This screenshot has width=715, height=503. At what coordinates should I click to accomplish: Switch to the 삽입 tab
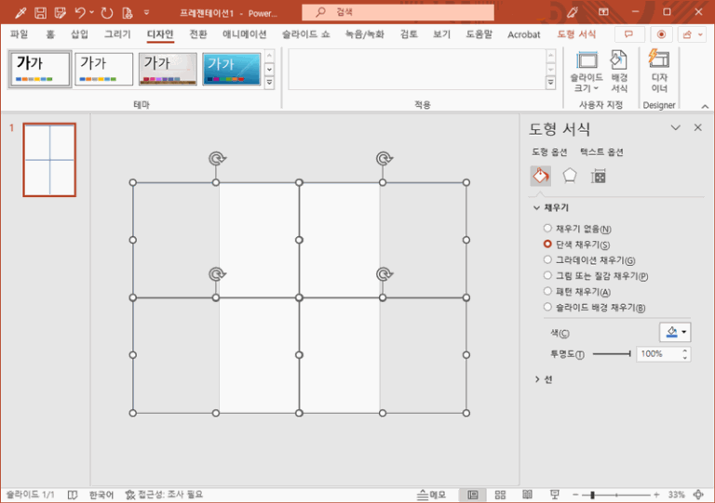click(x=79, y=34)
